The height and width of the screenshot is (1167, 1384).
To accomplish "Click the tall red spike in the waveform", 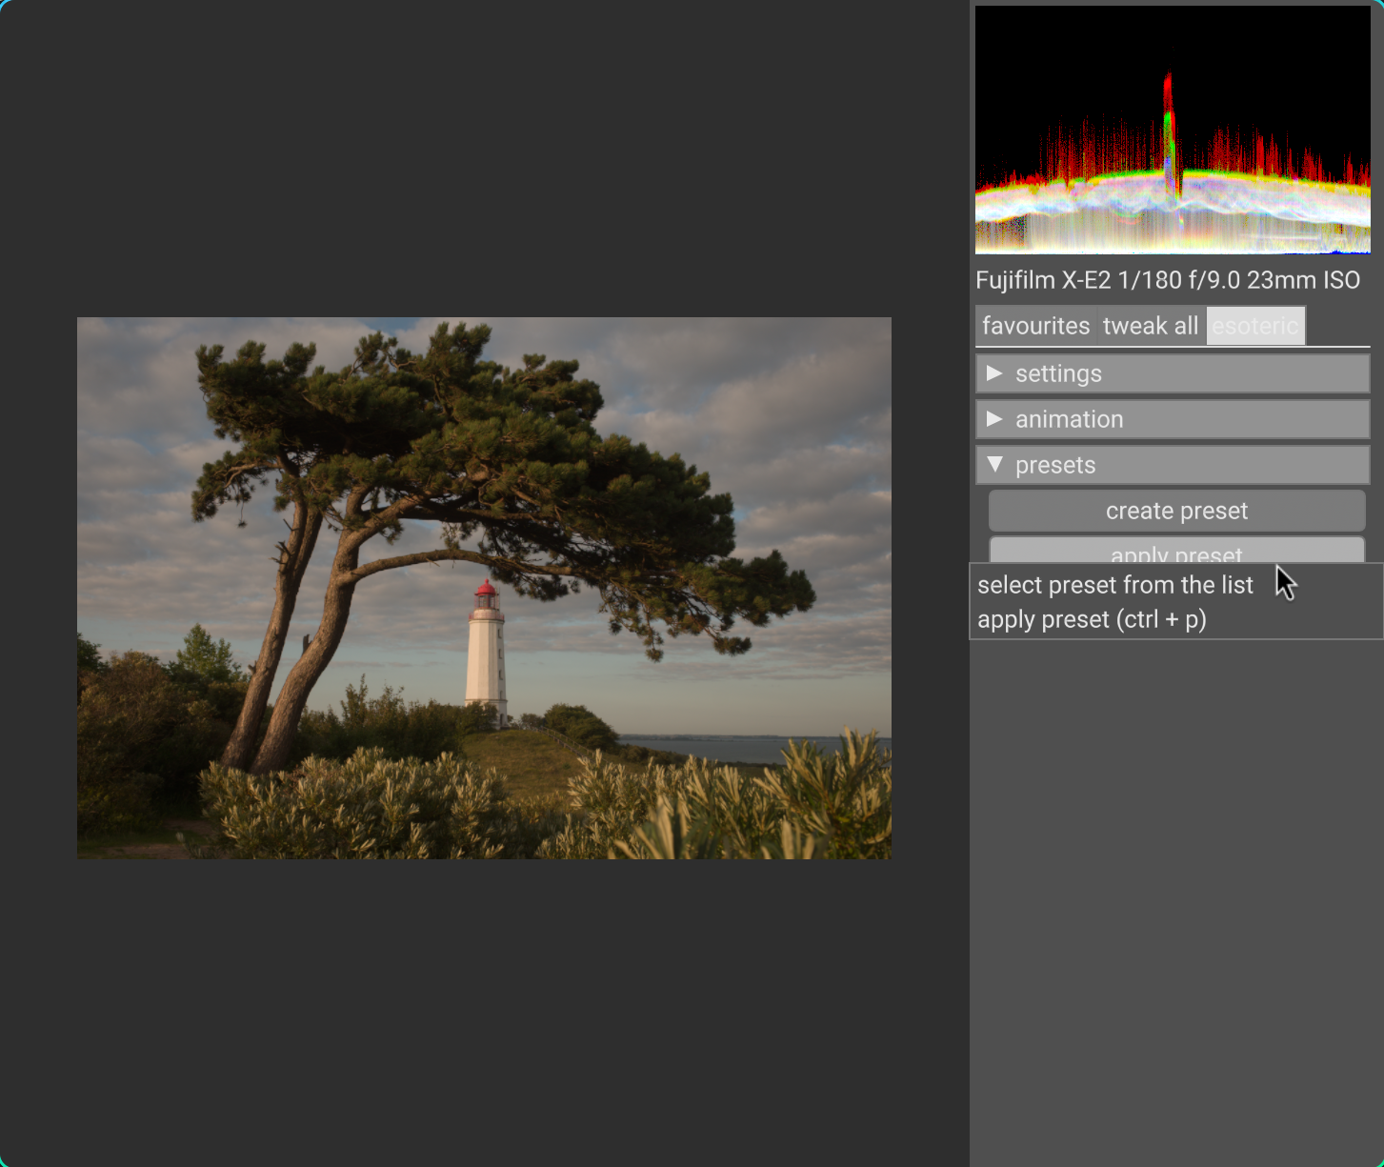I will (1168, 105).
